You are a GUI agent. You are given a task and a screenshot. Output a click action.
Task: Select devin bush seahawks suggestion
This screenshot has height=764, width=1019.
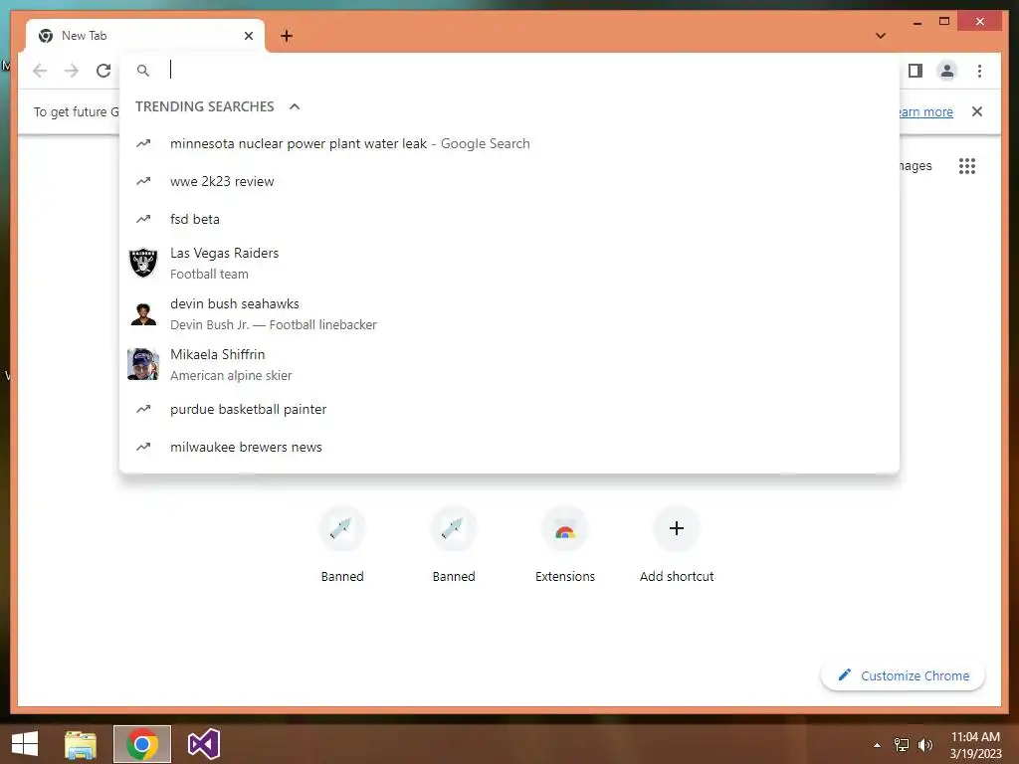[x=509, y=313]
